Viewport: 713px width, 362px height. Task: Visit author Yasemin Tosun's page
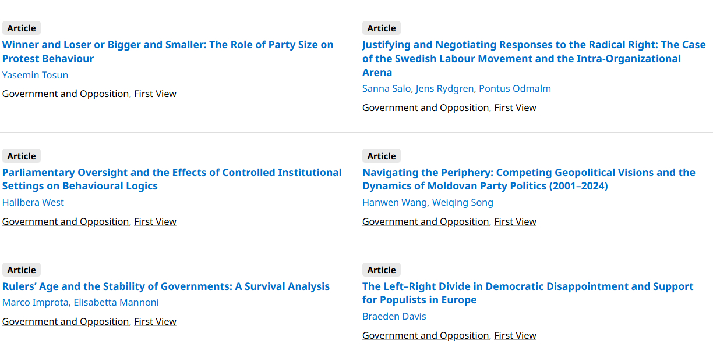35,75
